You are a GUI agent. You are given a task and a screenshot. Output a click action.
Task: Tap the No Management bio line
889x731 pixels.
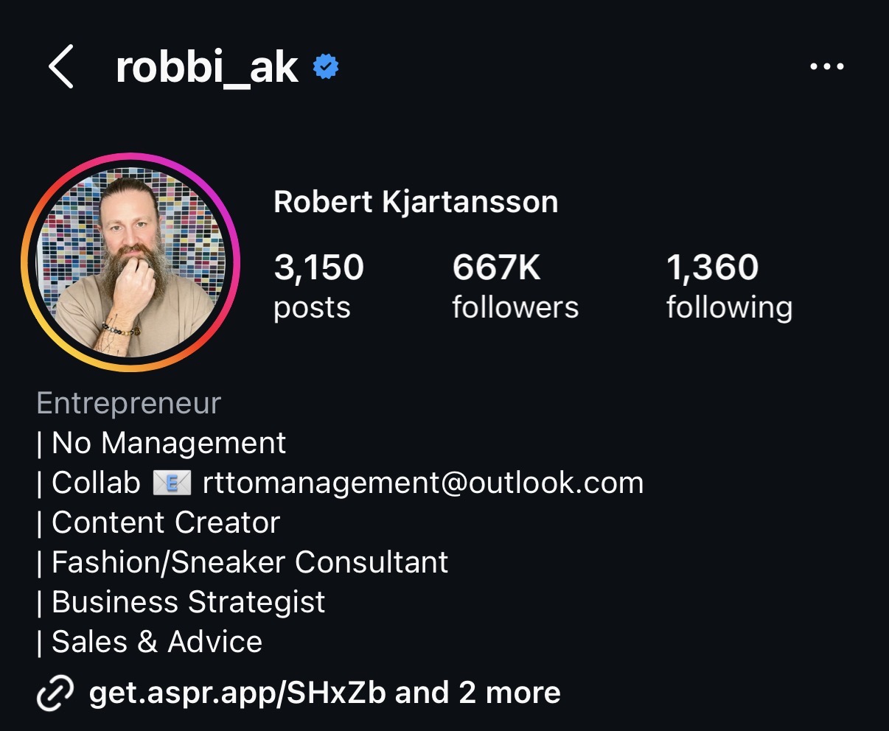pyautogui.click(x=161, y=444)
